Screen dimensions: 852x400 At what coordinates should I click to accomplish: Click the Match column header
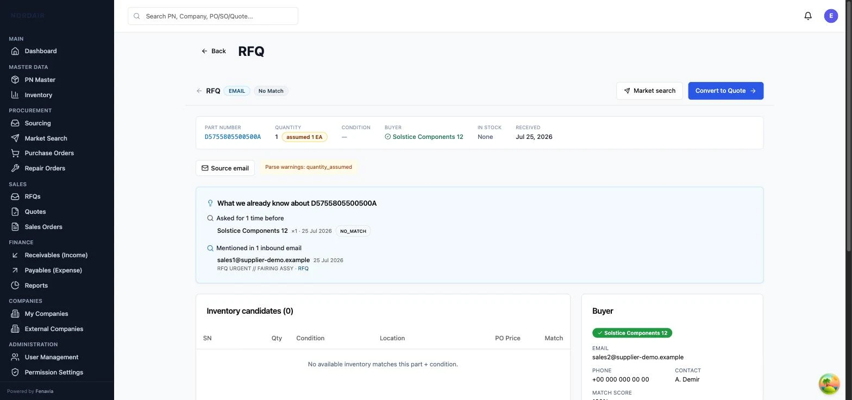(x=554, y=338)
